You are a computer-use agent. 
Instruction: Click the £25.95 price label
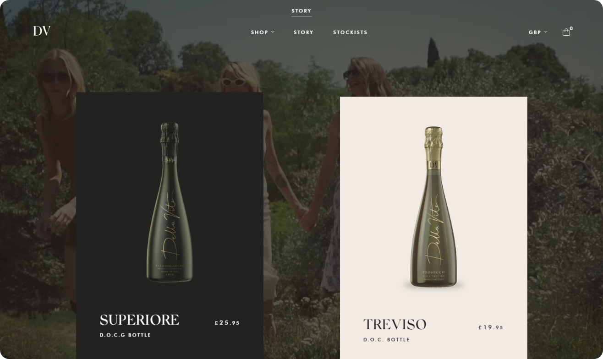227,323
